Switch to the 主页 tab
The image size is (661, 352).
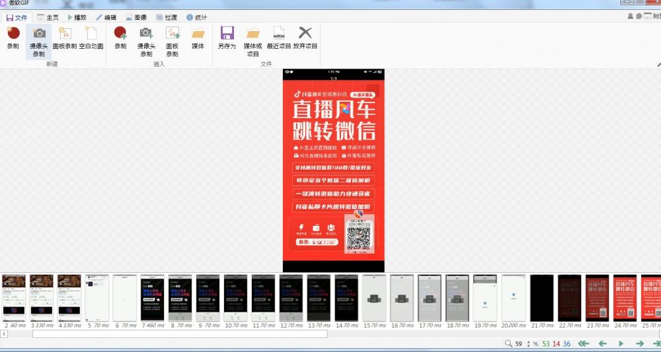pos(48,18)
